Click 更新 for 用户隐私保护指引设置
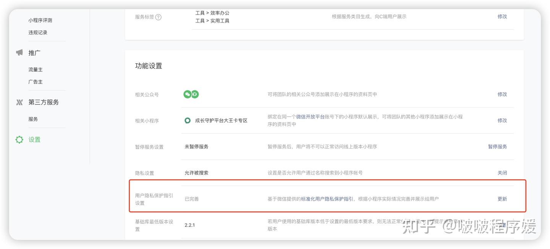The image size is (550, 249). coord(502,199)
